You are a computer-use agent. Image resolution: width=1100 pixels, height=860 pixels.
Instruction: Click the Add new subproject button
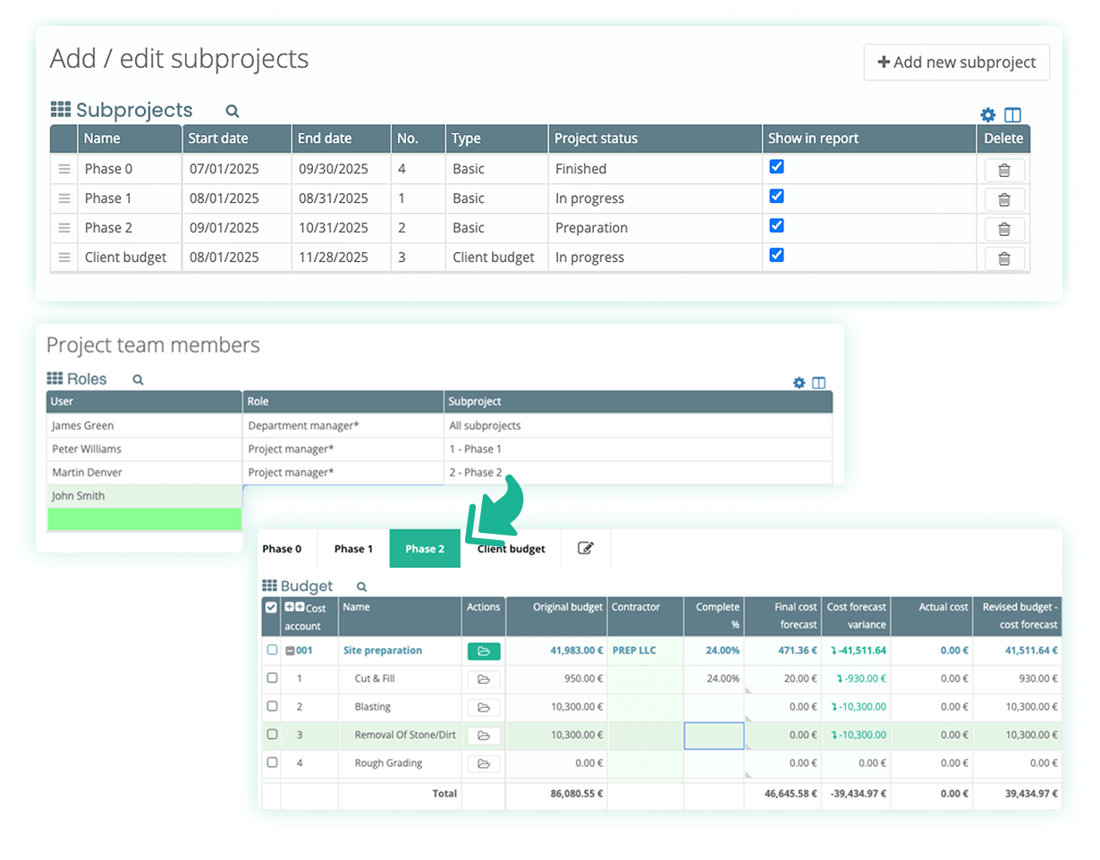[x=956, y=62]
